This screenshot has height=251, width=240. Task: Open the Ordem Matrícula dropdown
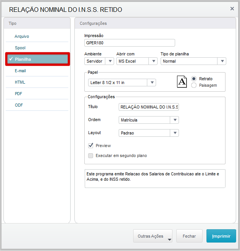pyautogui.click(x=149, y=120)
